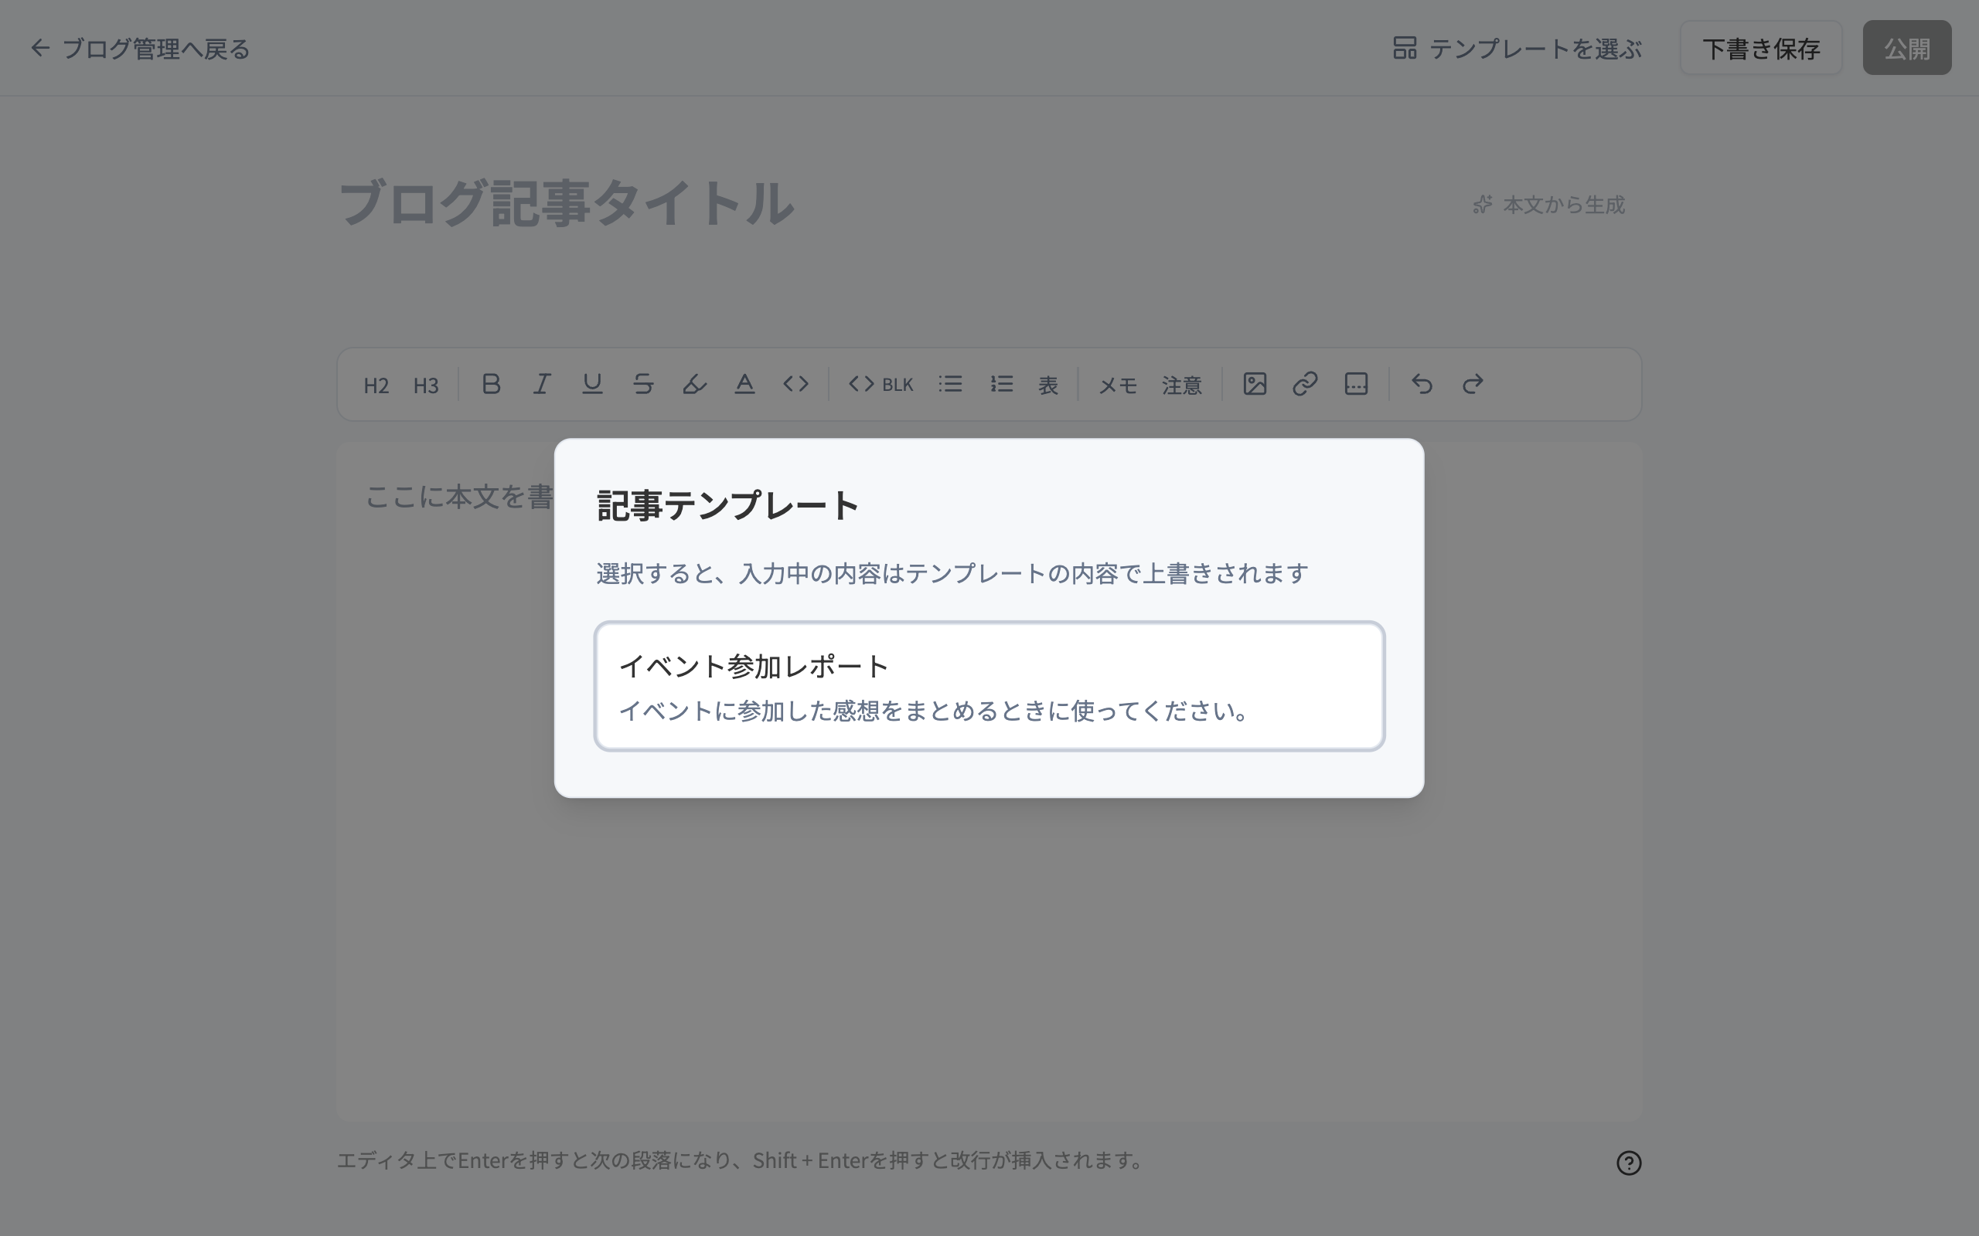Insert a bulleted list

pos(950,384)
